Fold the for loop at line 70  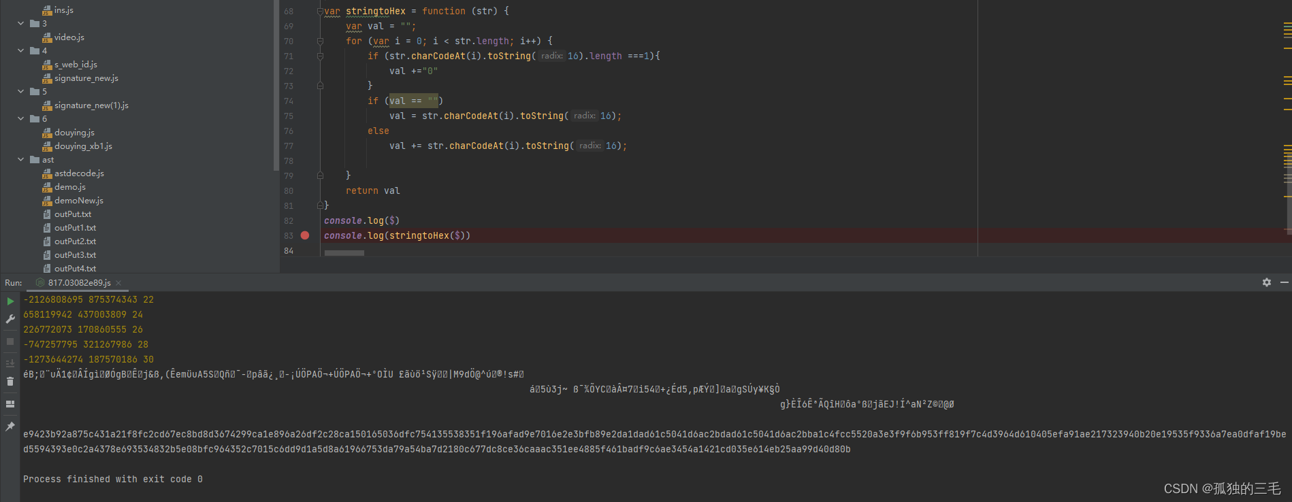click(x=320, y=41)
